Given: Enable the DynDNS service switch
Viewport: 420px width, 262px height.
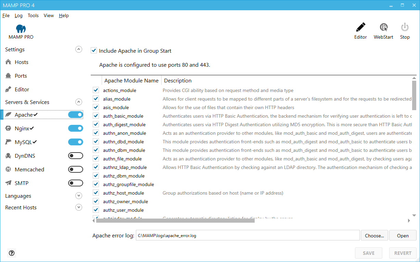Looking at the screenshot, I should point(76,156).
